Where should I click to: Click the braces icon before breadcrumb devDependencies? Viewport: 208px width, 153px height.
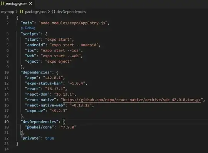[x=53, y=12]
